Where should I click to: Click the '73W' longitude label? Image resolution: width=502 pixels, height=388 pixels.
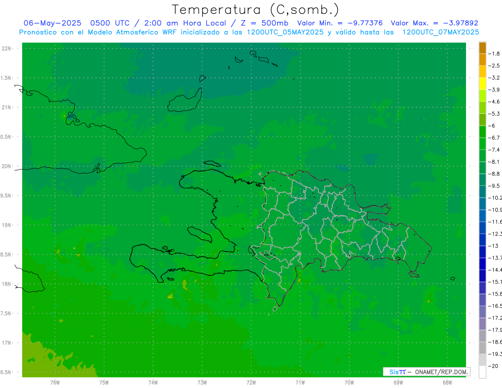click(x=202, y=383)
